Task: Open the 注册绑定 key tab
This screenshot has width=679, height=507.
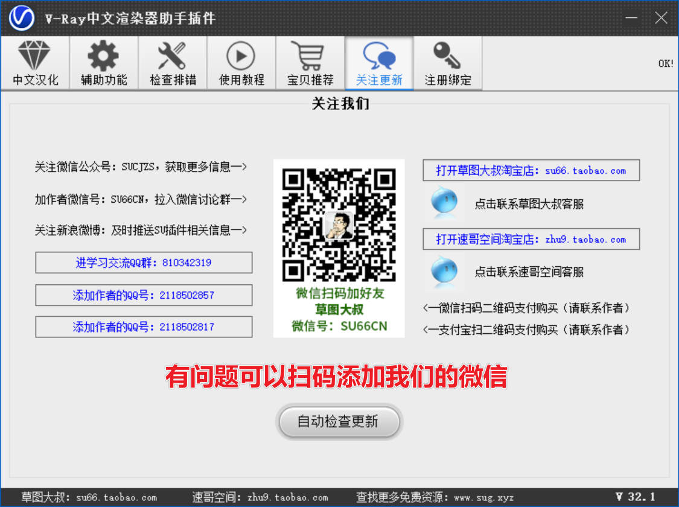Action: click(x=448, y=63)
